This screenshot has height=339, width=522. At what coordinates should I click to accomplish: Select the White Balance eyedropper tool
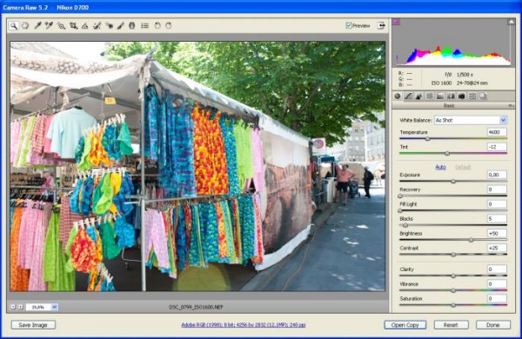click(37, 25)
